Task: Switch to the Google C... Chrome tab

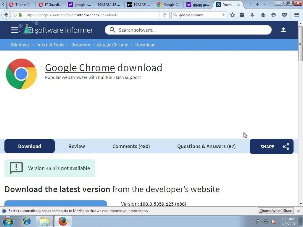Action: pyautogui.click(x=169, y=5)
